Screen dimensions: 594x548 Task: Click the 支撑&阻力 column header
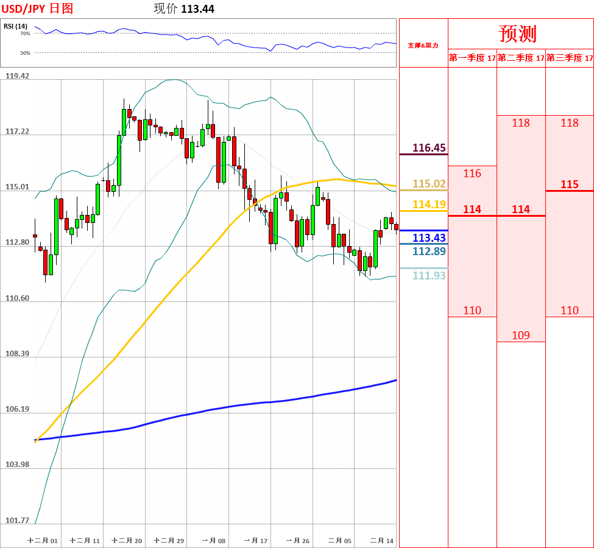click(423, 46)
